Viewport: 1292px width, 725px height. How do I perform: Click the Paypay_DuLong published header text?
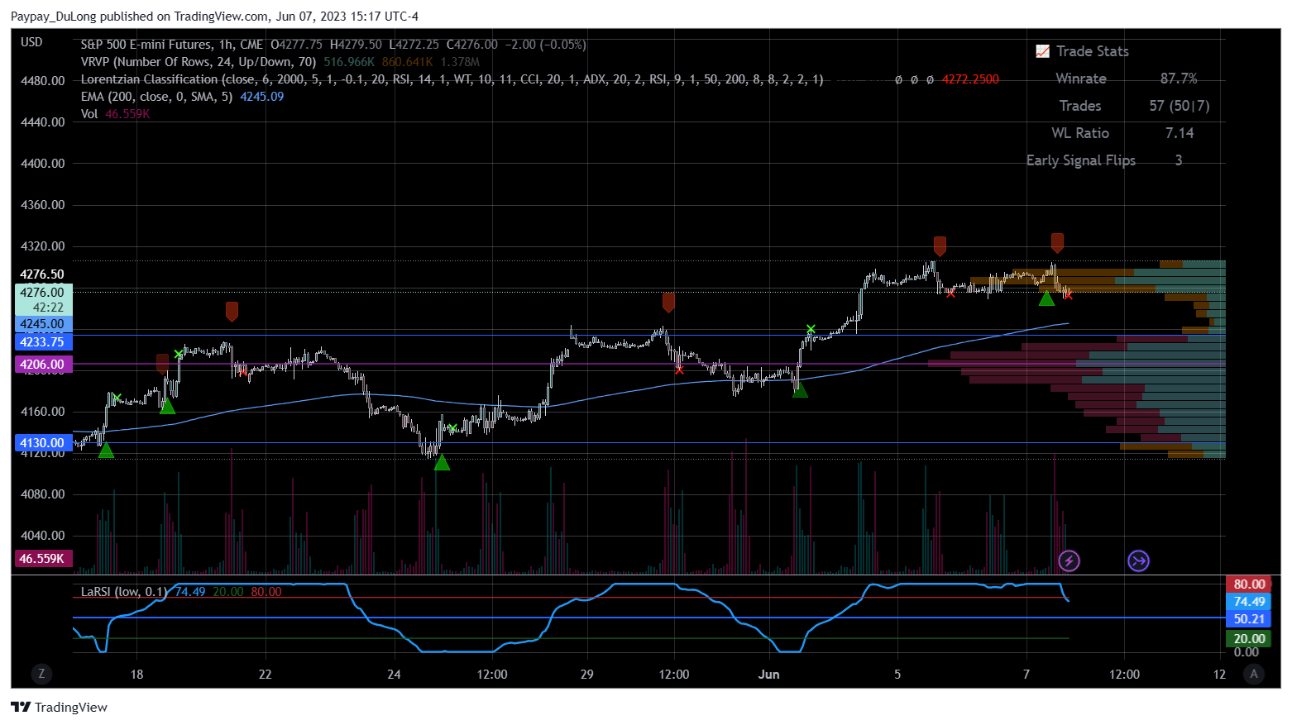214,17
